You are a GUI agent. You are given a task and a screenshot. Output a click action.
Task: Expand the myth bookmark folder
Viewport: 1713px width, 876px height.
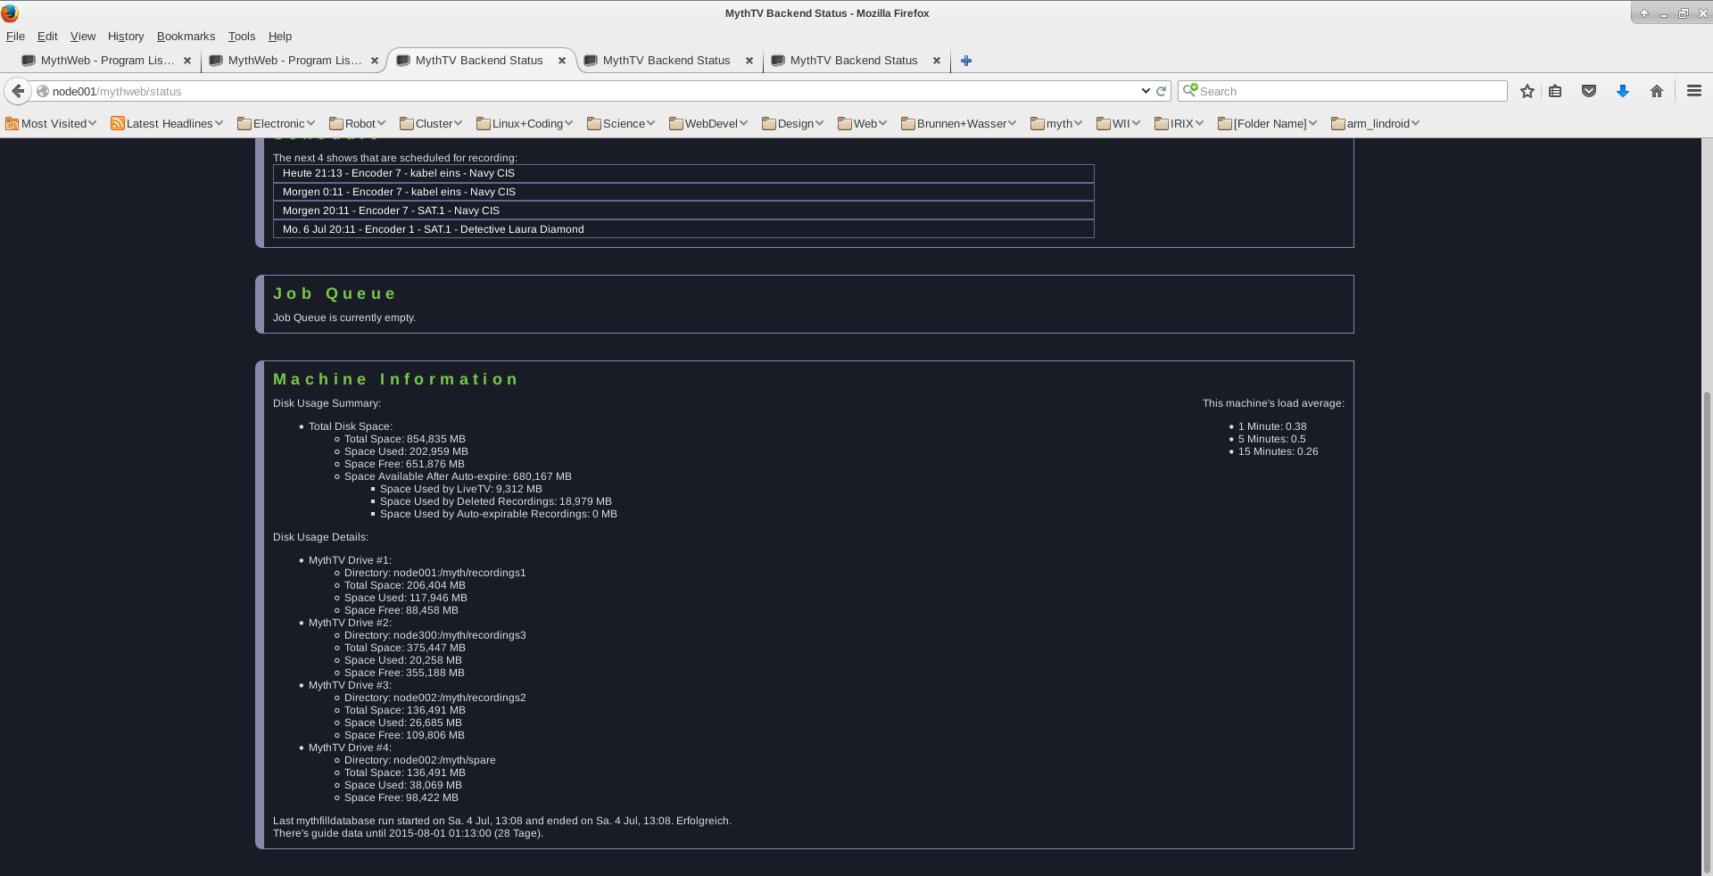(1056, 124)
